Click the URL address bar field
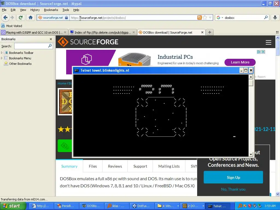Image resolution: width=280 pixels, height=210 pixels. tap(133, 18)
